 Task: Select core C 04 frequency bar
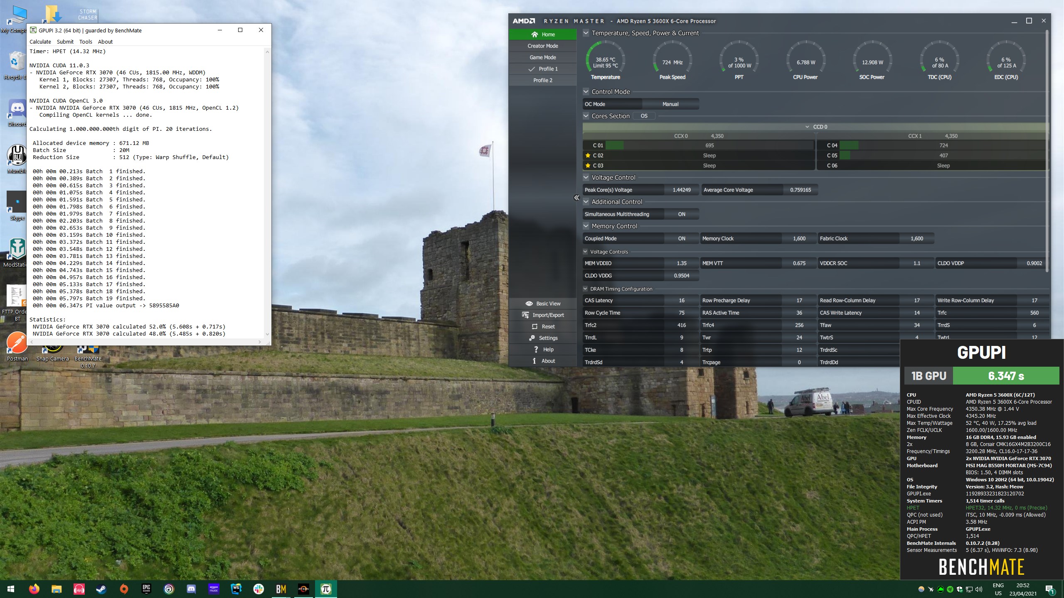[x=943, y=145]
